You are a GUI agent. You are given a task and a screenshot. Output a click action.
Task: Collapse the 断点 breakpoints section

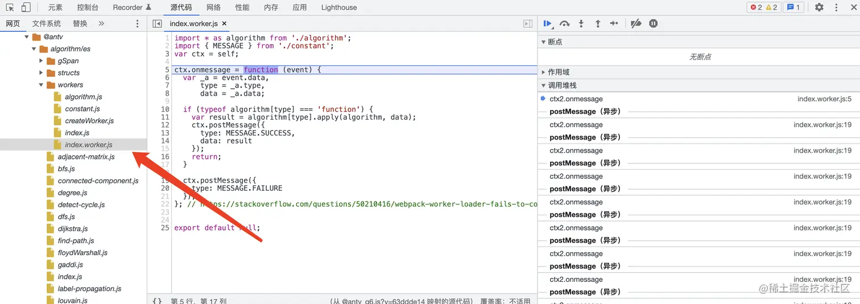[543, 42]
